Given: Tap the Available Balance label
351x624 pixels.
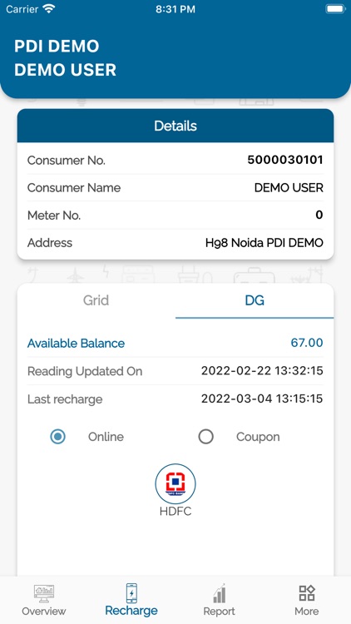Looking at the screenshot, I should pos(76,344).
